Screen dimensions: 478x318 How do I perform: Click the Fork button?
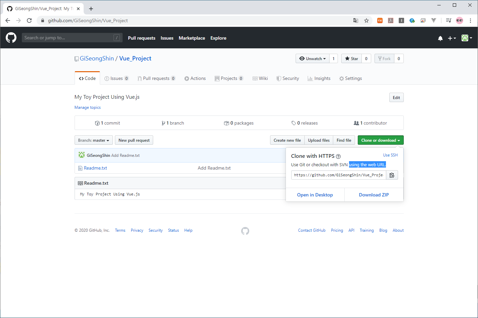(x=384, y=58)
